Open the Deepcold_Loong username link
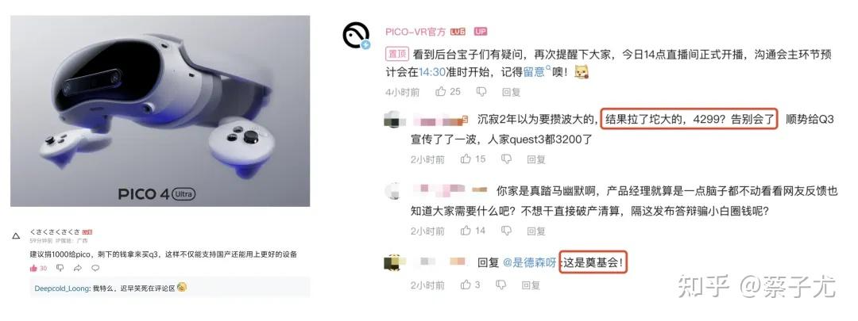858x321 pixels. (x=62, y=289)
